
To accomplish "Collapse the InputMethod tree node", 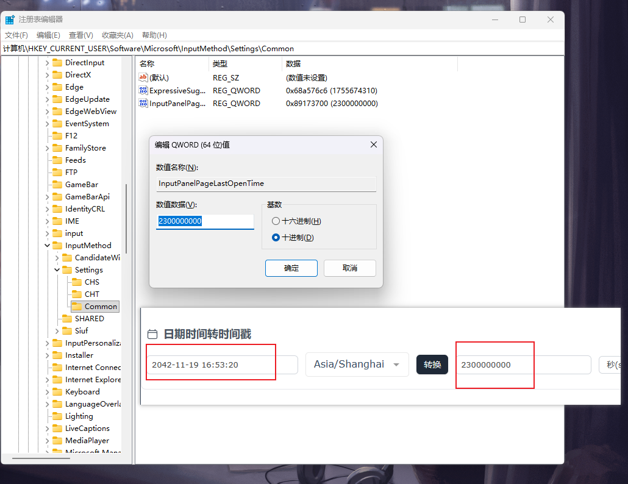I will click(x=48, y=246).
